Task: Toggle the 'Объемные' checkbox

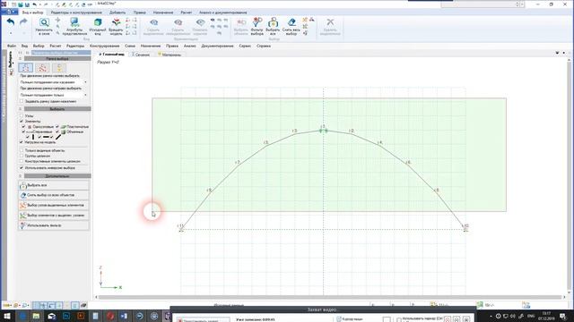Action: point(57,131)
